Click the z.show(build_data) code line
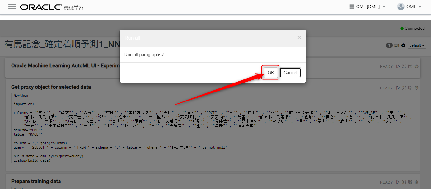Image resolution: width=431 pixels, height=189 pixels. coord(32,160)
